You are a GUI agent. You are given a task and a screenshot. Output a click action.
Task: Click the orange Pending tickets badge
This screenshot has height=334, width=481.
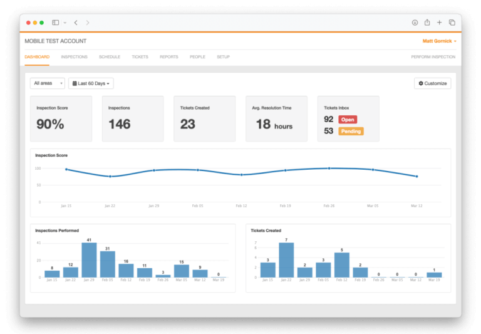click(x=351, y=132)
